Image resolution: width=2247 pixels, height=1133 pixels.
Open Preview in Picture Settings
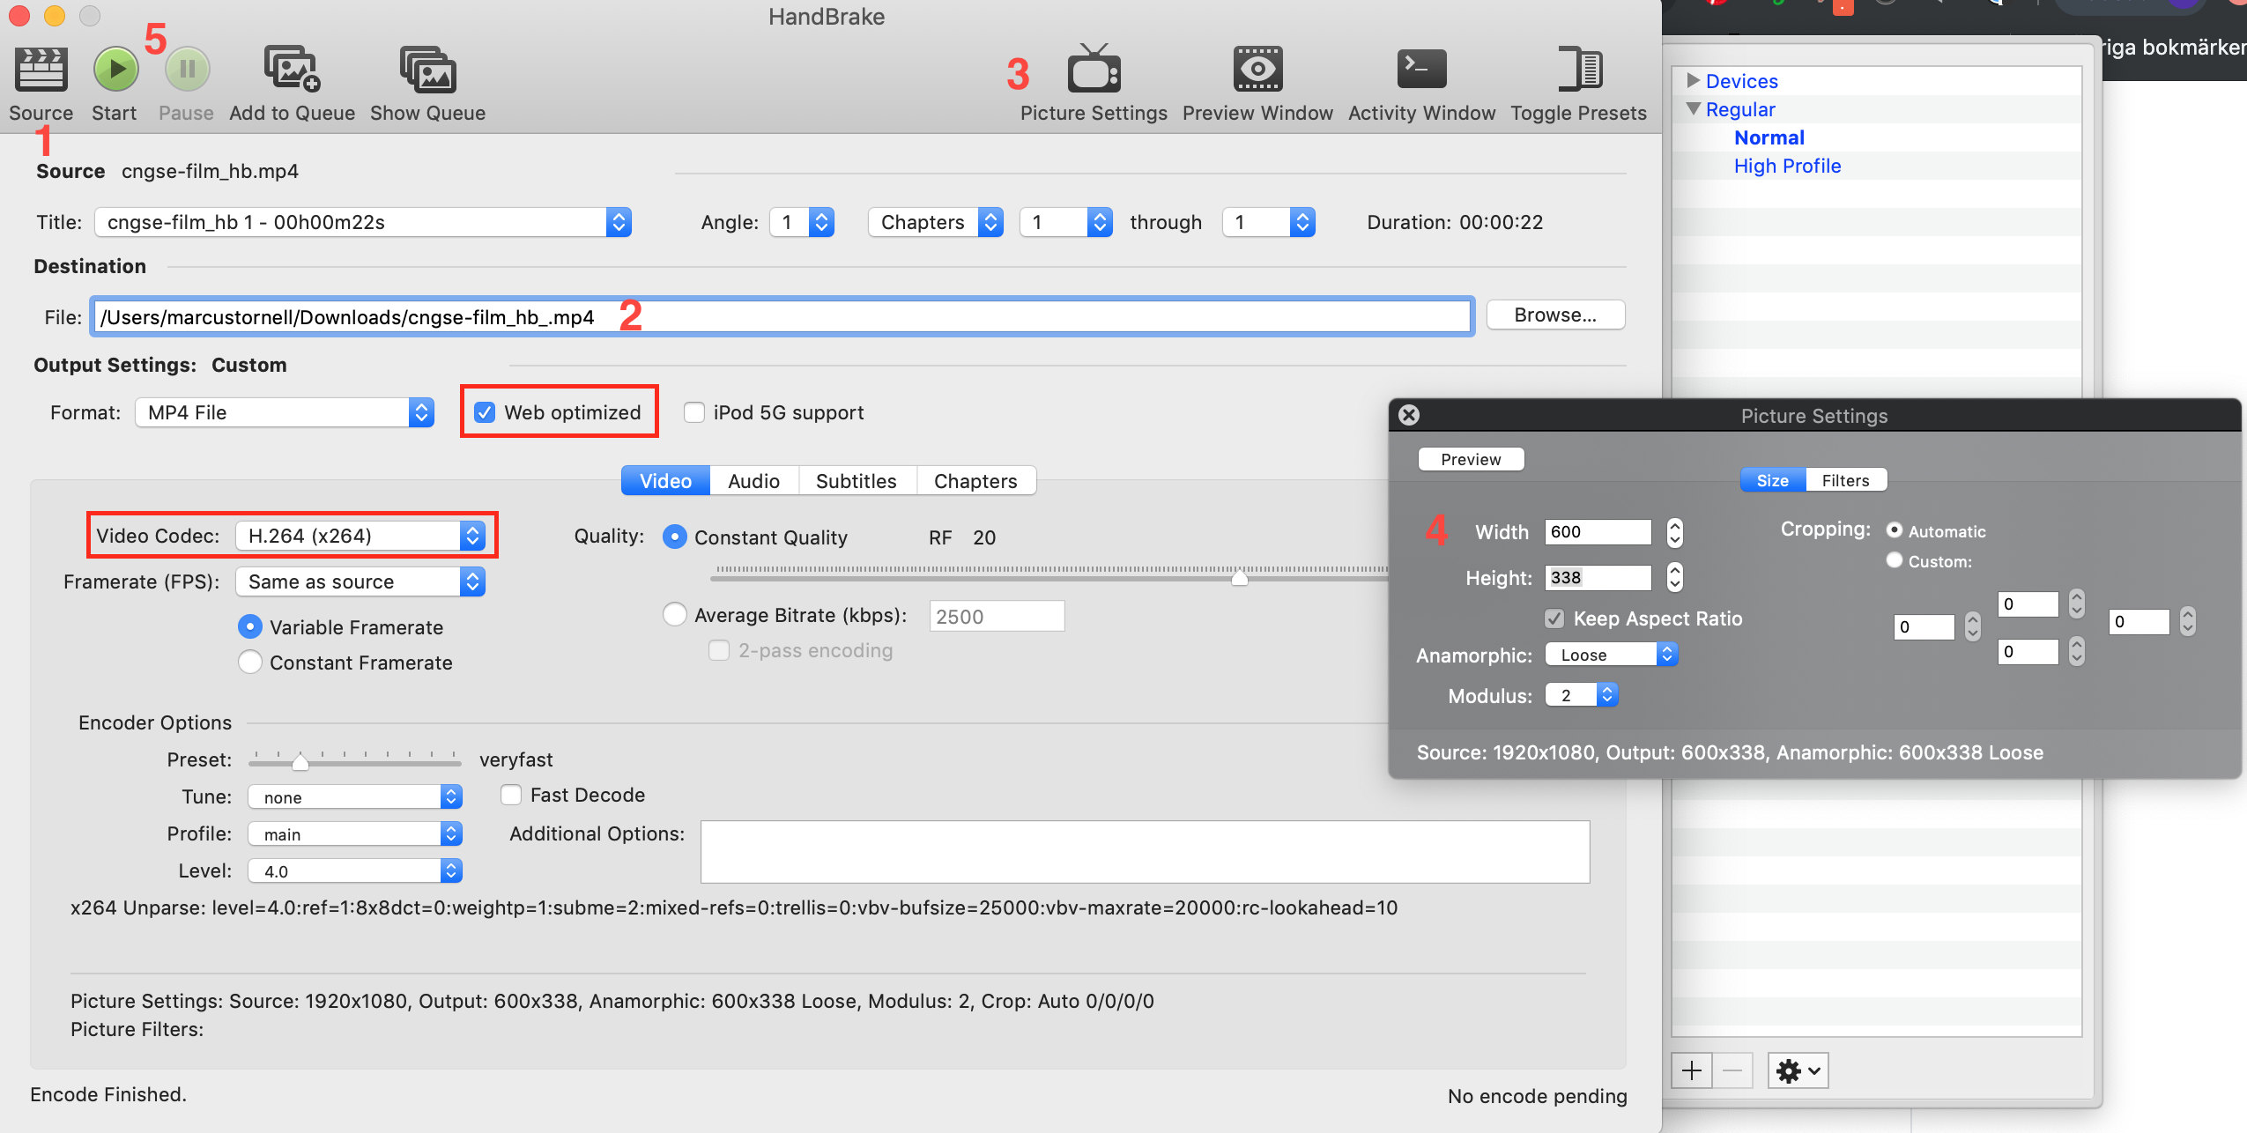click(1470, 459)
